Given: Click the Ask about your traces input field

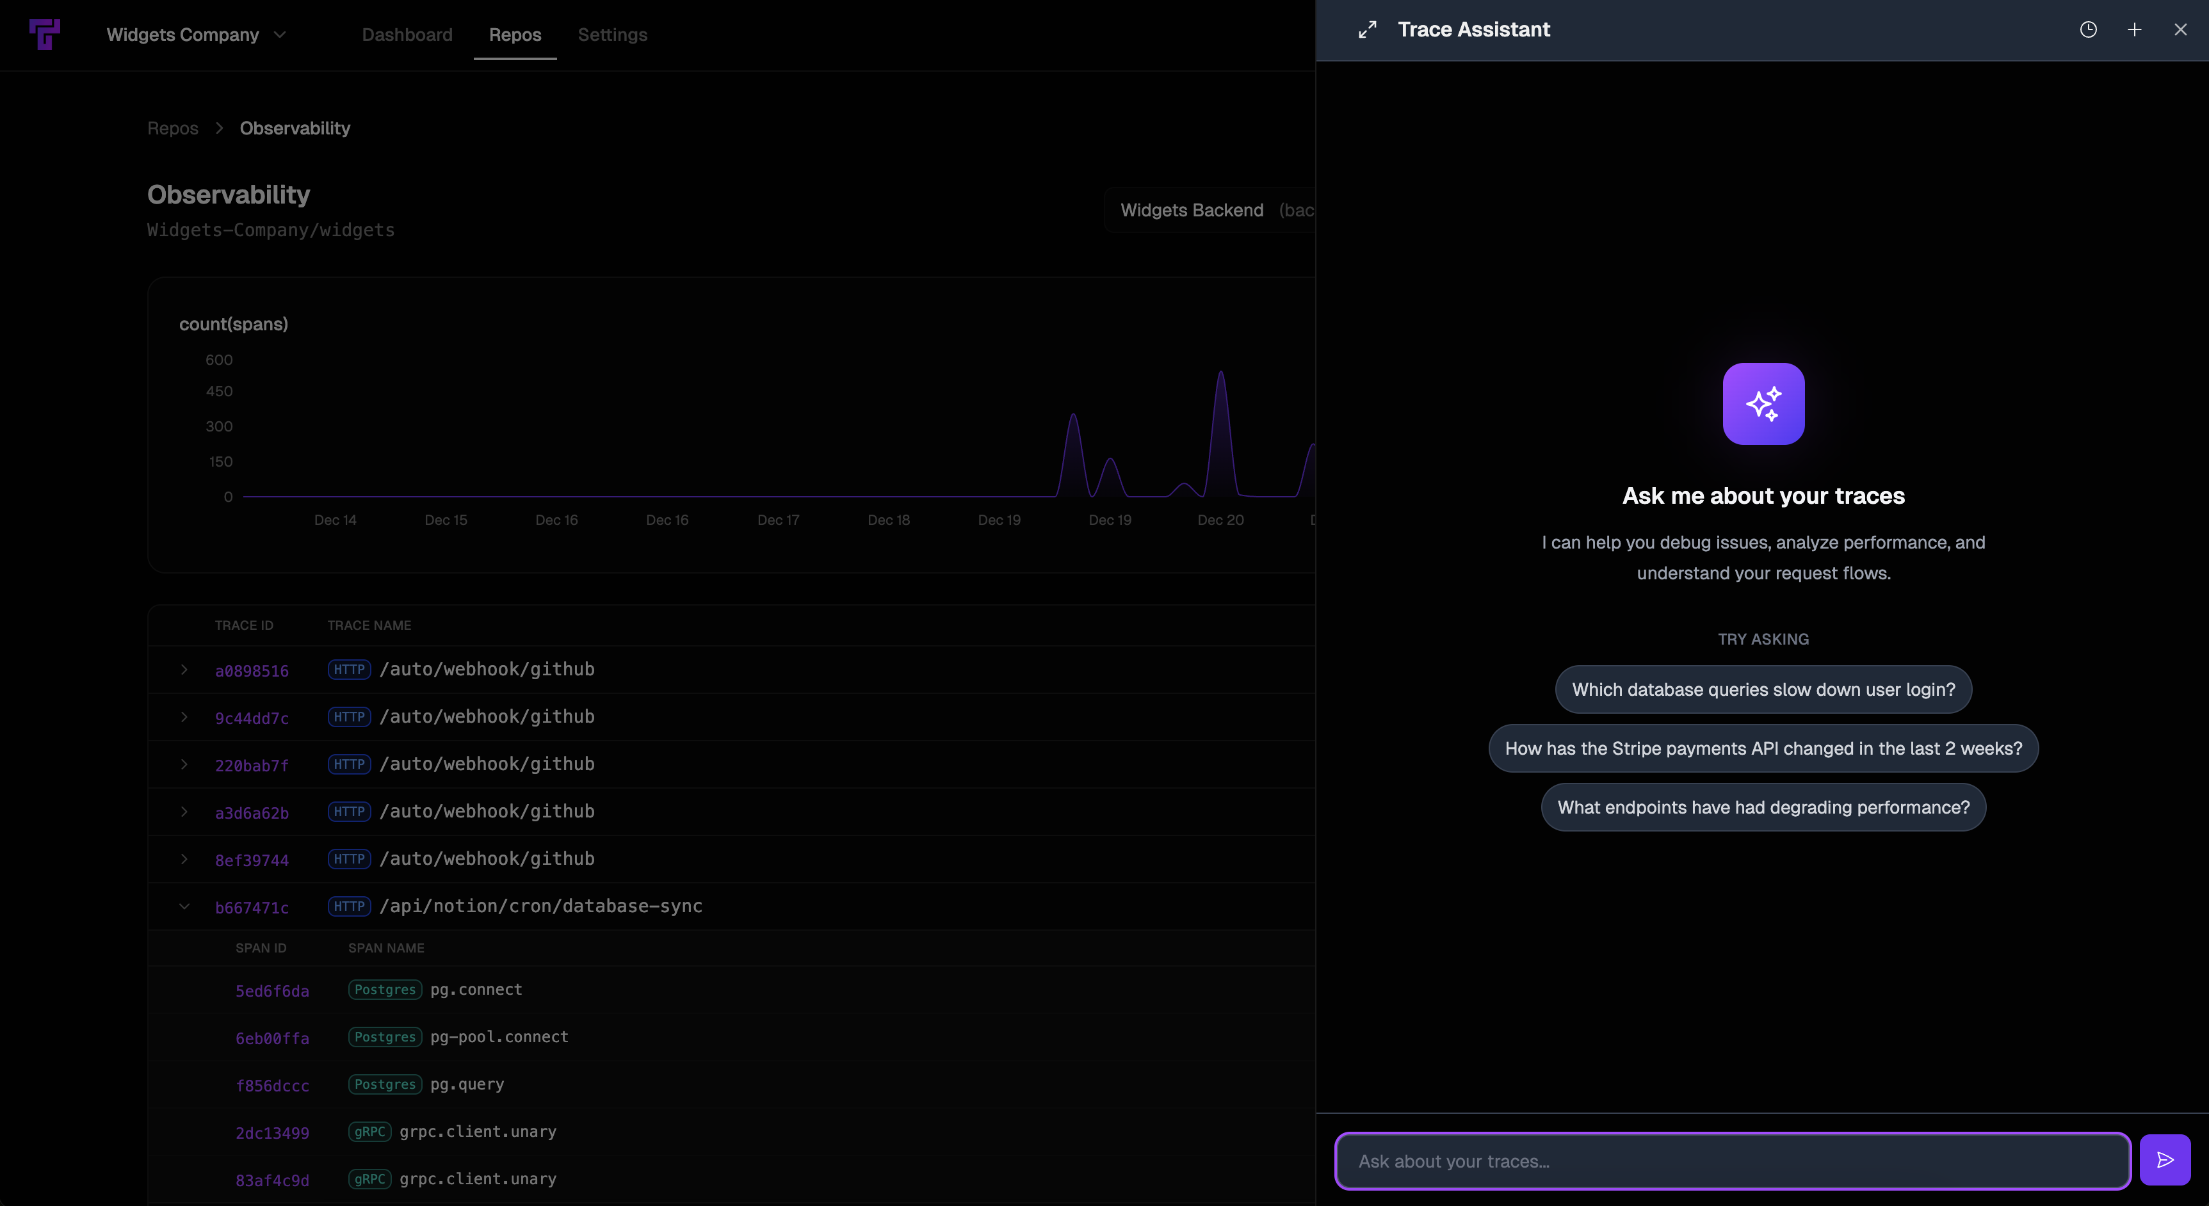Looking at the screenshot, I should 1731,1161.
